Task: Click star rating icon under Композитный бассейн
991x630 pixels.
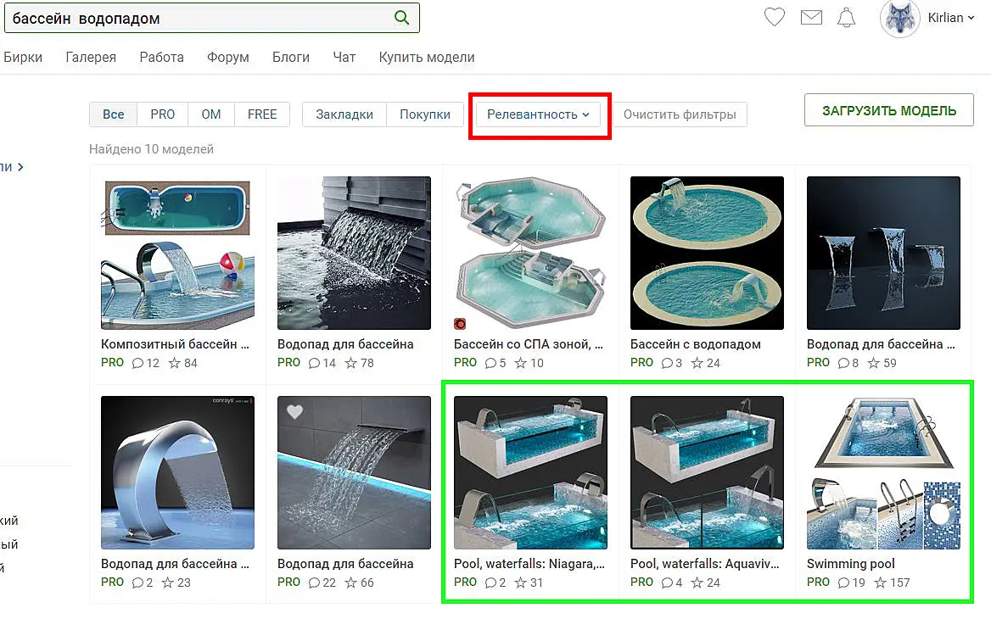Action: [175, 363]
